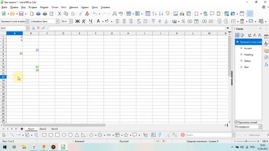
Task: Click the Text Box tool icon
Action: point(153,135)
